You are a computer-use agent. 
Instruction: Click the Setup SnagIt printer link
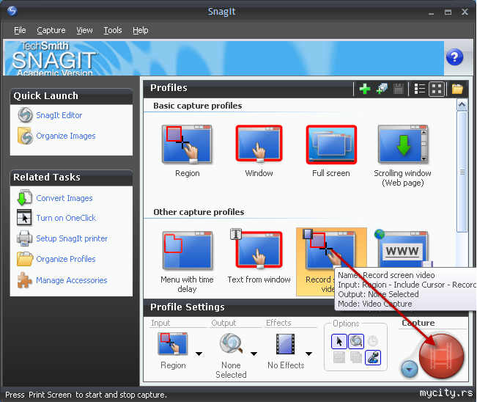pyautogui.click(x=72, y=238)
